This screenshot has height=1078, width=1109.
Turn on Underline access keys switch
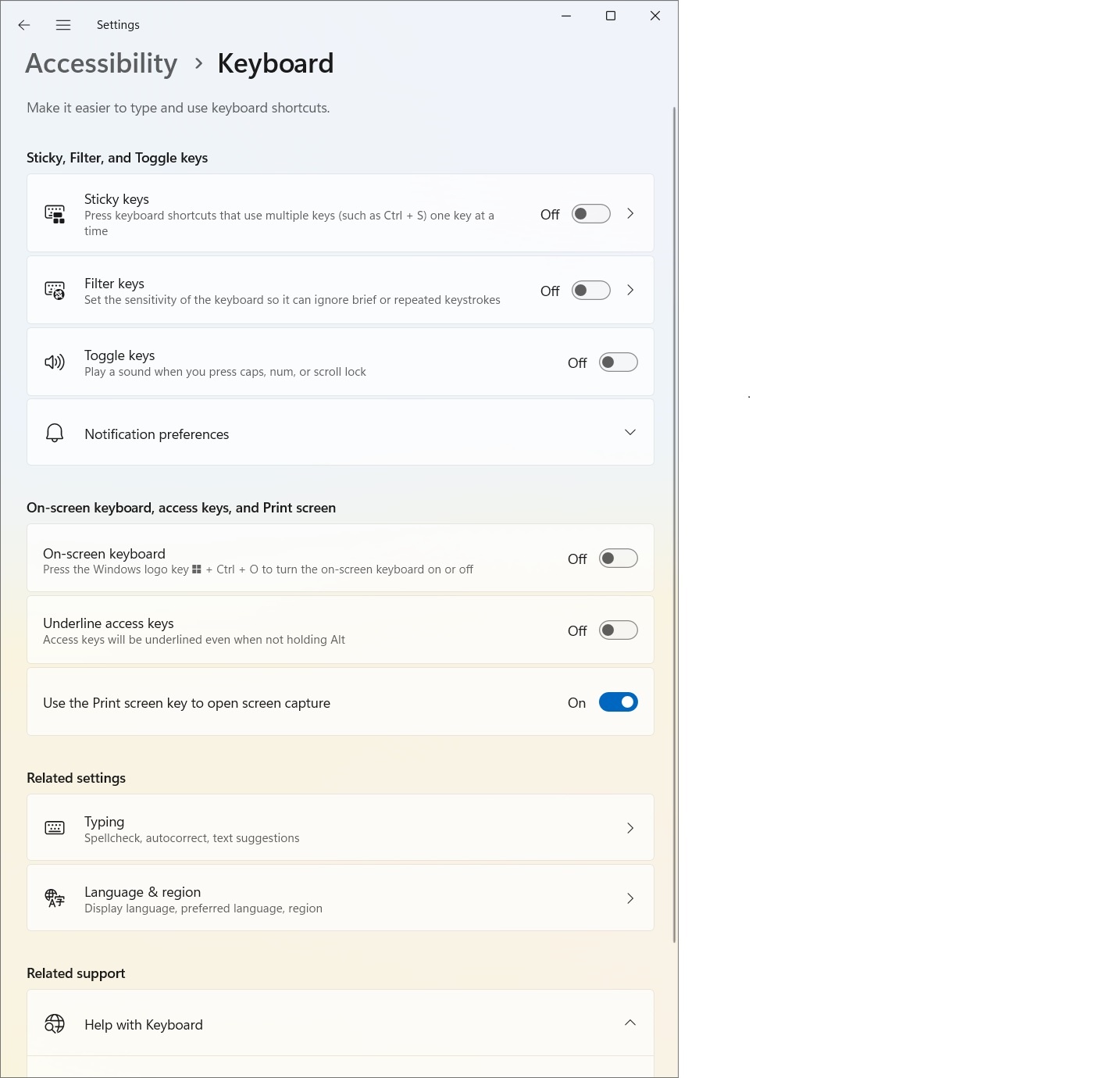(619, 630)
